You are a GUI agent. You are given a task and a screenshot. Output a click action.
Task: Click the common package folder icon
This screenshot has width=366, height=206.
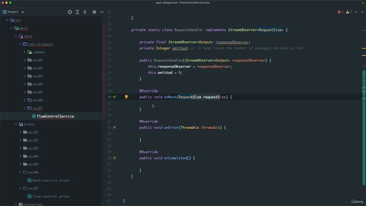[30, 52]
